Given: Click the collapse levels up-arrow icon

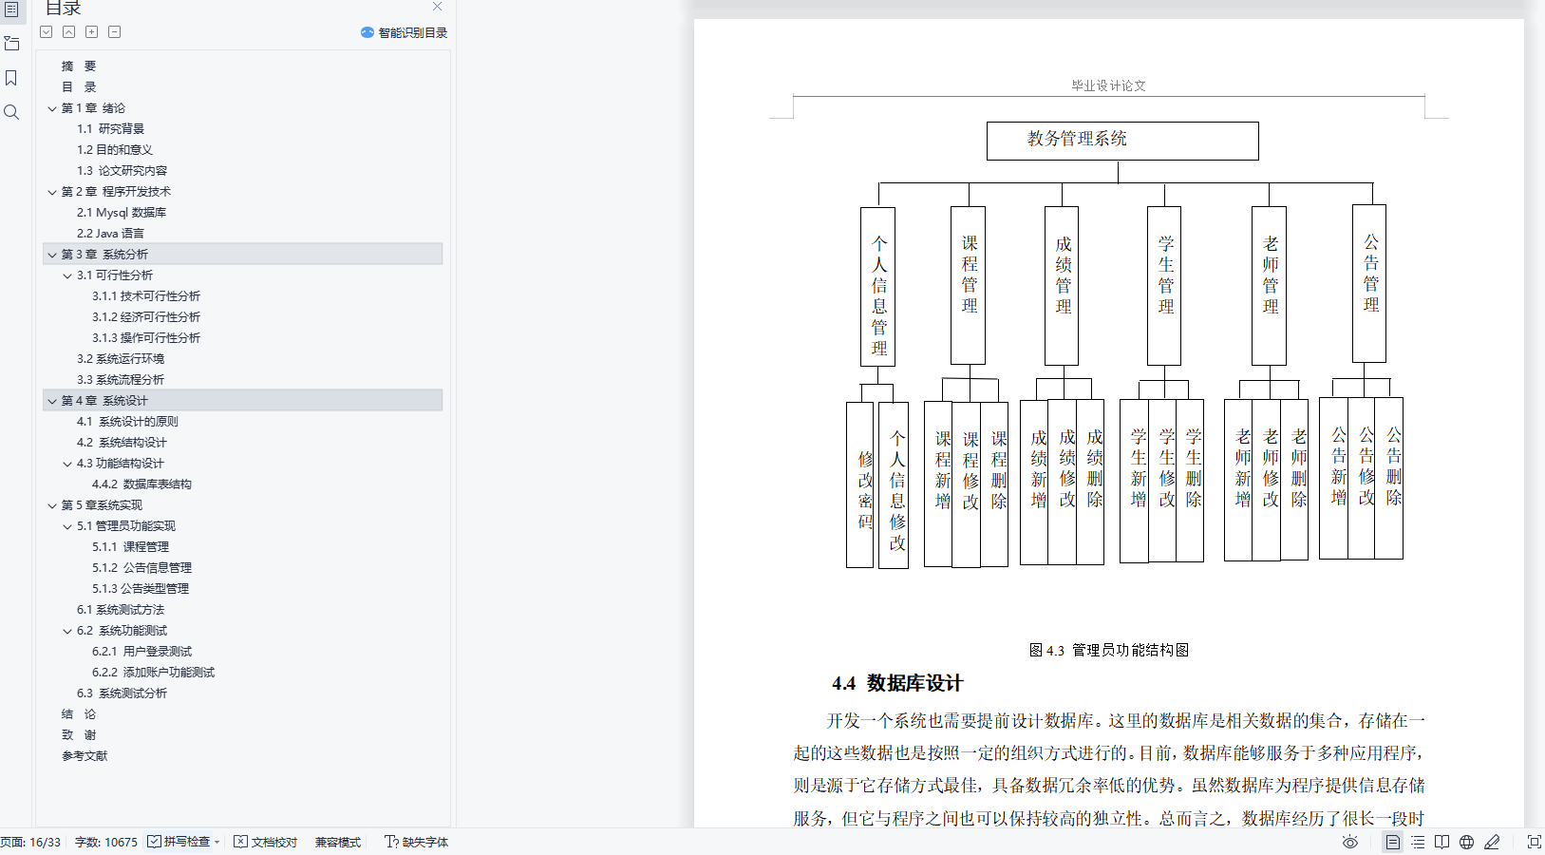Looking at the screenshot, I should click(x=68, y=32).
